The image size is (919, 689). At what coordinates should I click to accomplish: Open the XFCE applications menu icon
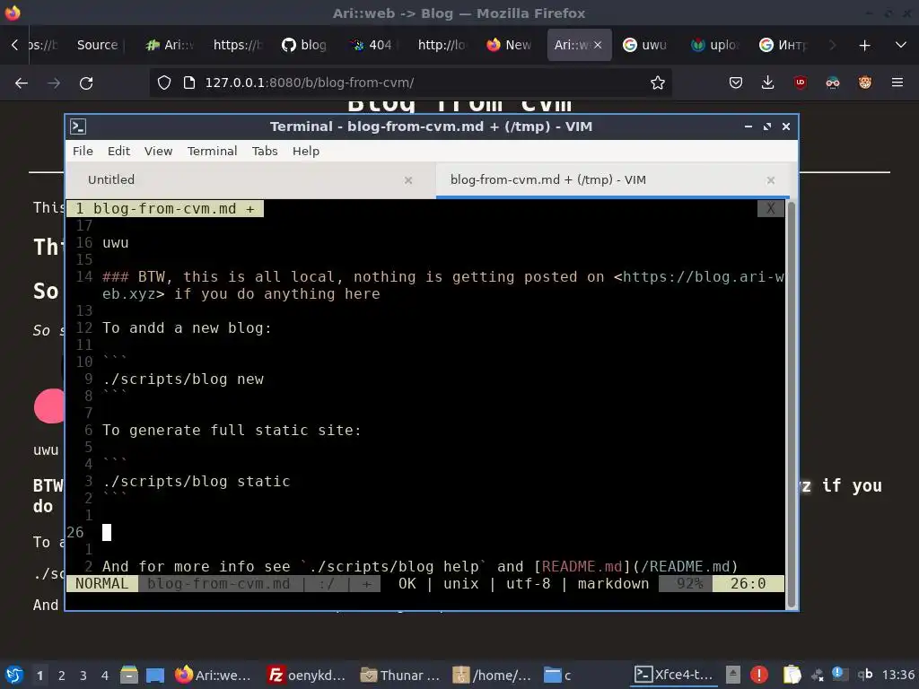pos(14,675)
